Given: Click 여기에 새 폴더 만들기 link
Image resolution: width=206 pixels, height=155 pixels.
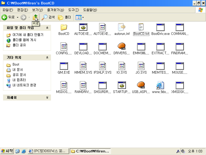Looking at the screenshot, I should pyautogui.click(x=28, y=35).
